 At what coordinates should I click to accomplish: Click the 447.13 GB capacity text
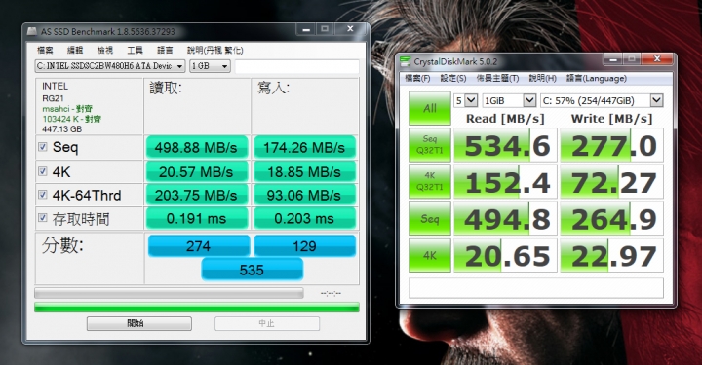(61, 129)
